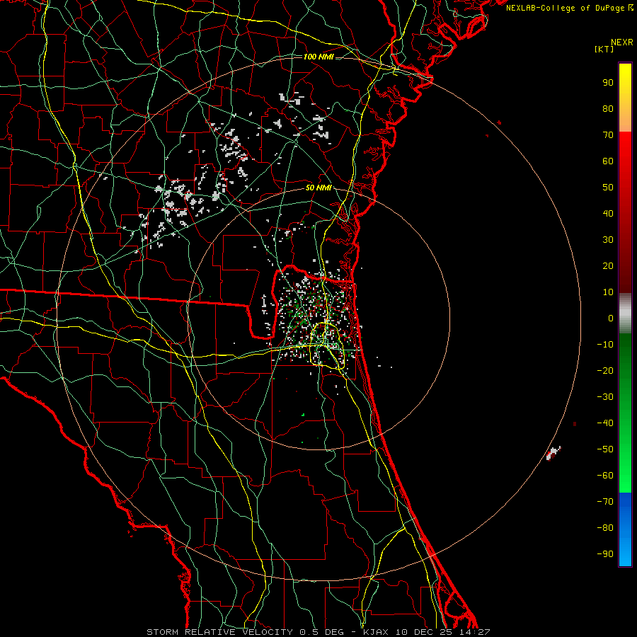Pick the gray zero-velocity color bar segment

click(625, 314)
